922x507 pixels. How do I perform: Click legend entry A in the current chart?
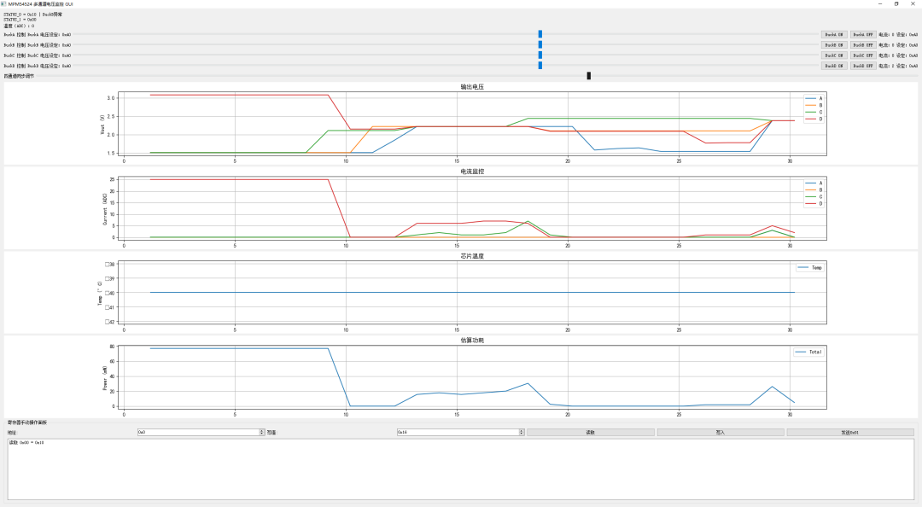click(814, 183)
